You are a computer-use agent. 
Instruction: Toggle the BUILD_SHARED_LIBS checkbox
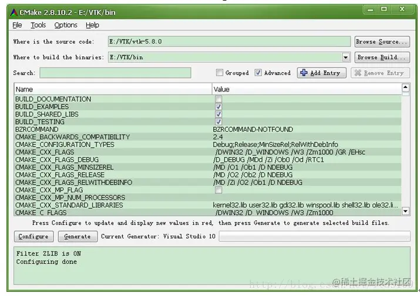pyautogui.click(x=219, y=114)
